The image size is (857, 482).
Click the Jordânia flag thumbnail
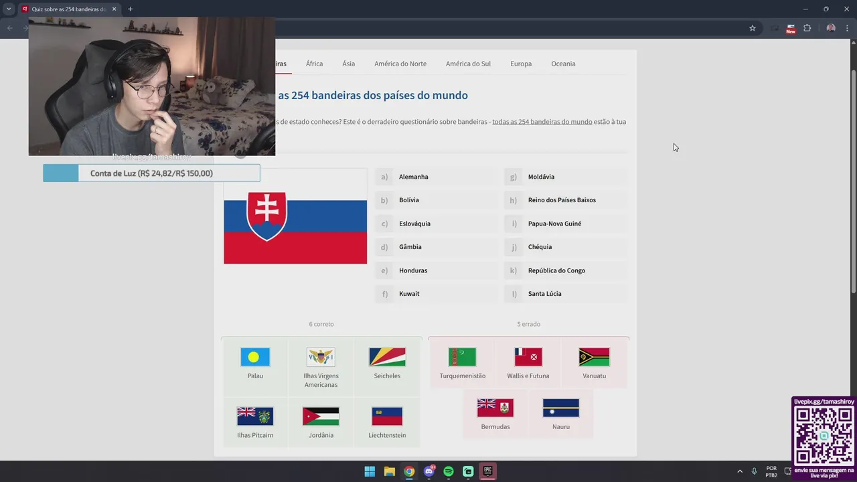(x=321, y=416)
